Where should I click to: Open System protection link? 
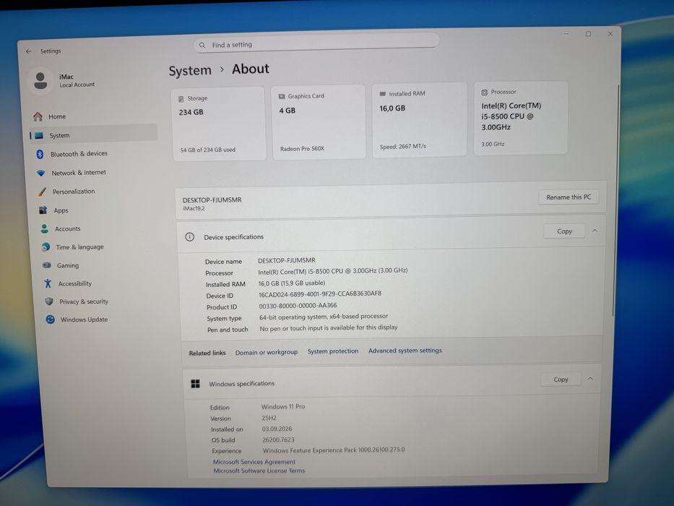tap(333, 351)
